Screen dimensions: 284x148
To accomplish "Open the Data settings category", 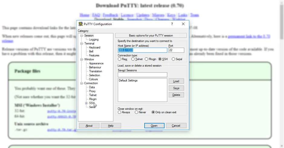I will point(92,87).
